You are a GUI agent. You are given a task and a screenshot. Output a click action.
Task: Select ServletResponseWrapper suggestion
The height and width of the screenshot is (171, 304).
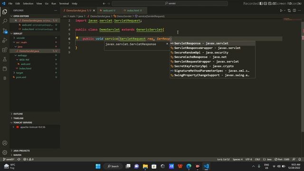click(212, 48)
